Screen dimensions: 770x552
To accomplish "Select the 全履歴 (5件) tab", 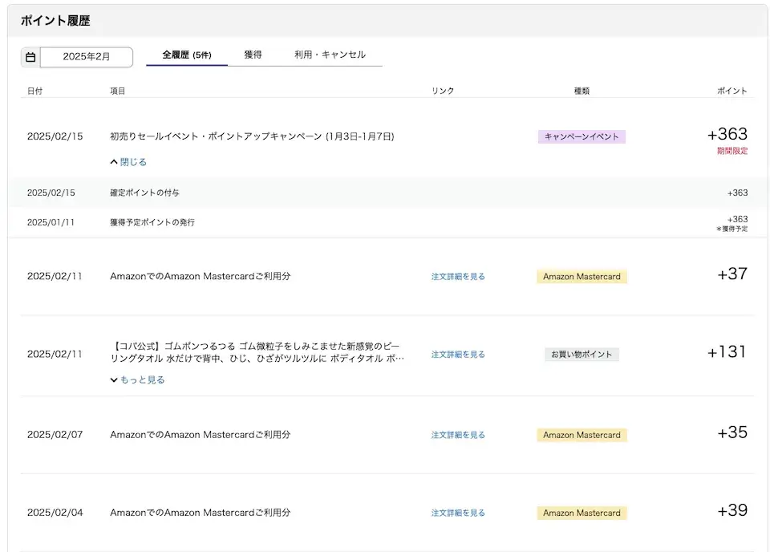I will (x=186, y=55).
